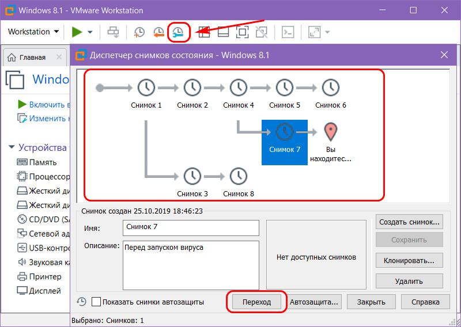Viewport: 461px width, 327px height.
Task: Select the Сетевой адаптер device
Action: coord(44,234)
